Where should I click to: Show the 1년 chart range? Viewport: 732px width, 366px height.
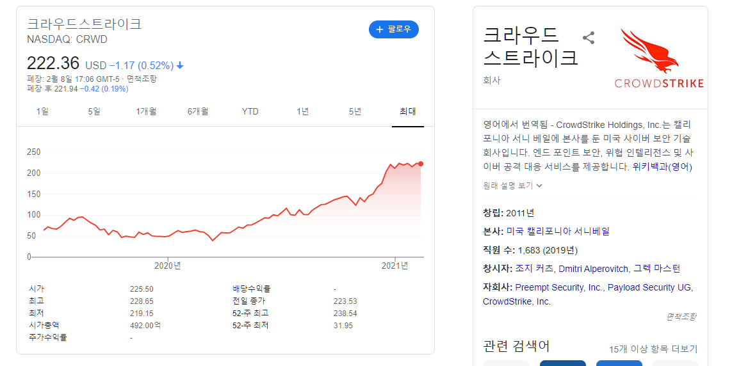click(x=302, y=111)
